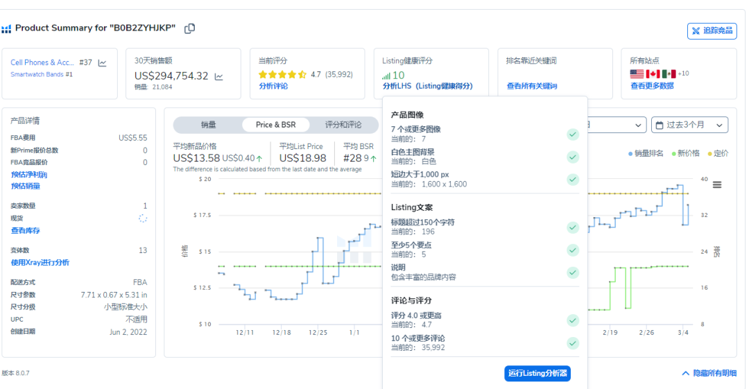Click the green check beside 7 个或更多图像
This screenshot has height=389, width=749.
tap(573, 135)
